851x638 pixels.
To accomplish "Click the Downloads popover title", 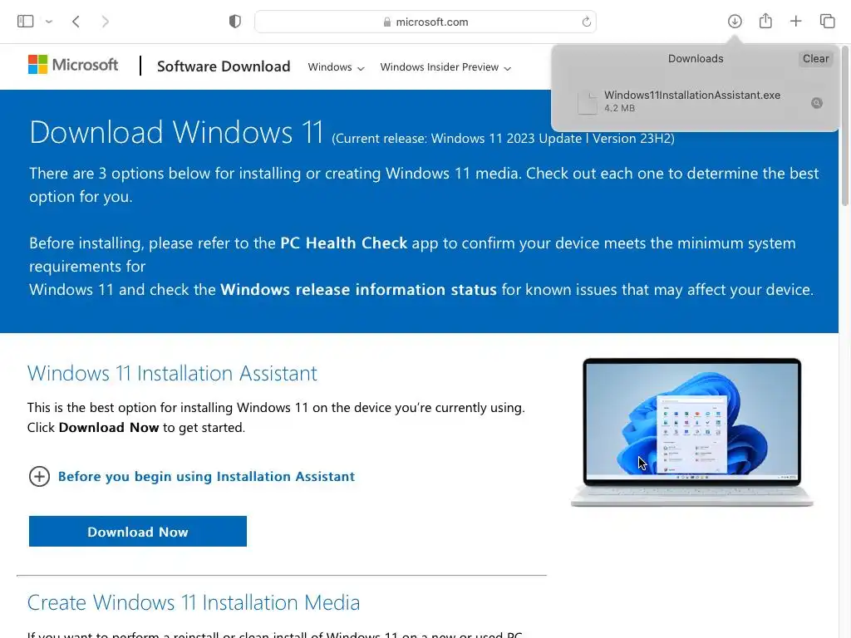I will (x=696, y=59).
